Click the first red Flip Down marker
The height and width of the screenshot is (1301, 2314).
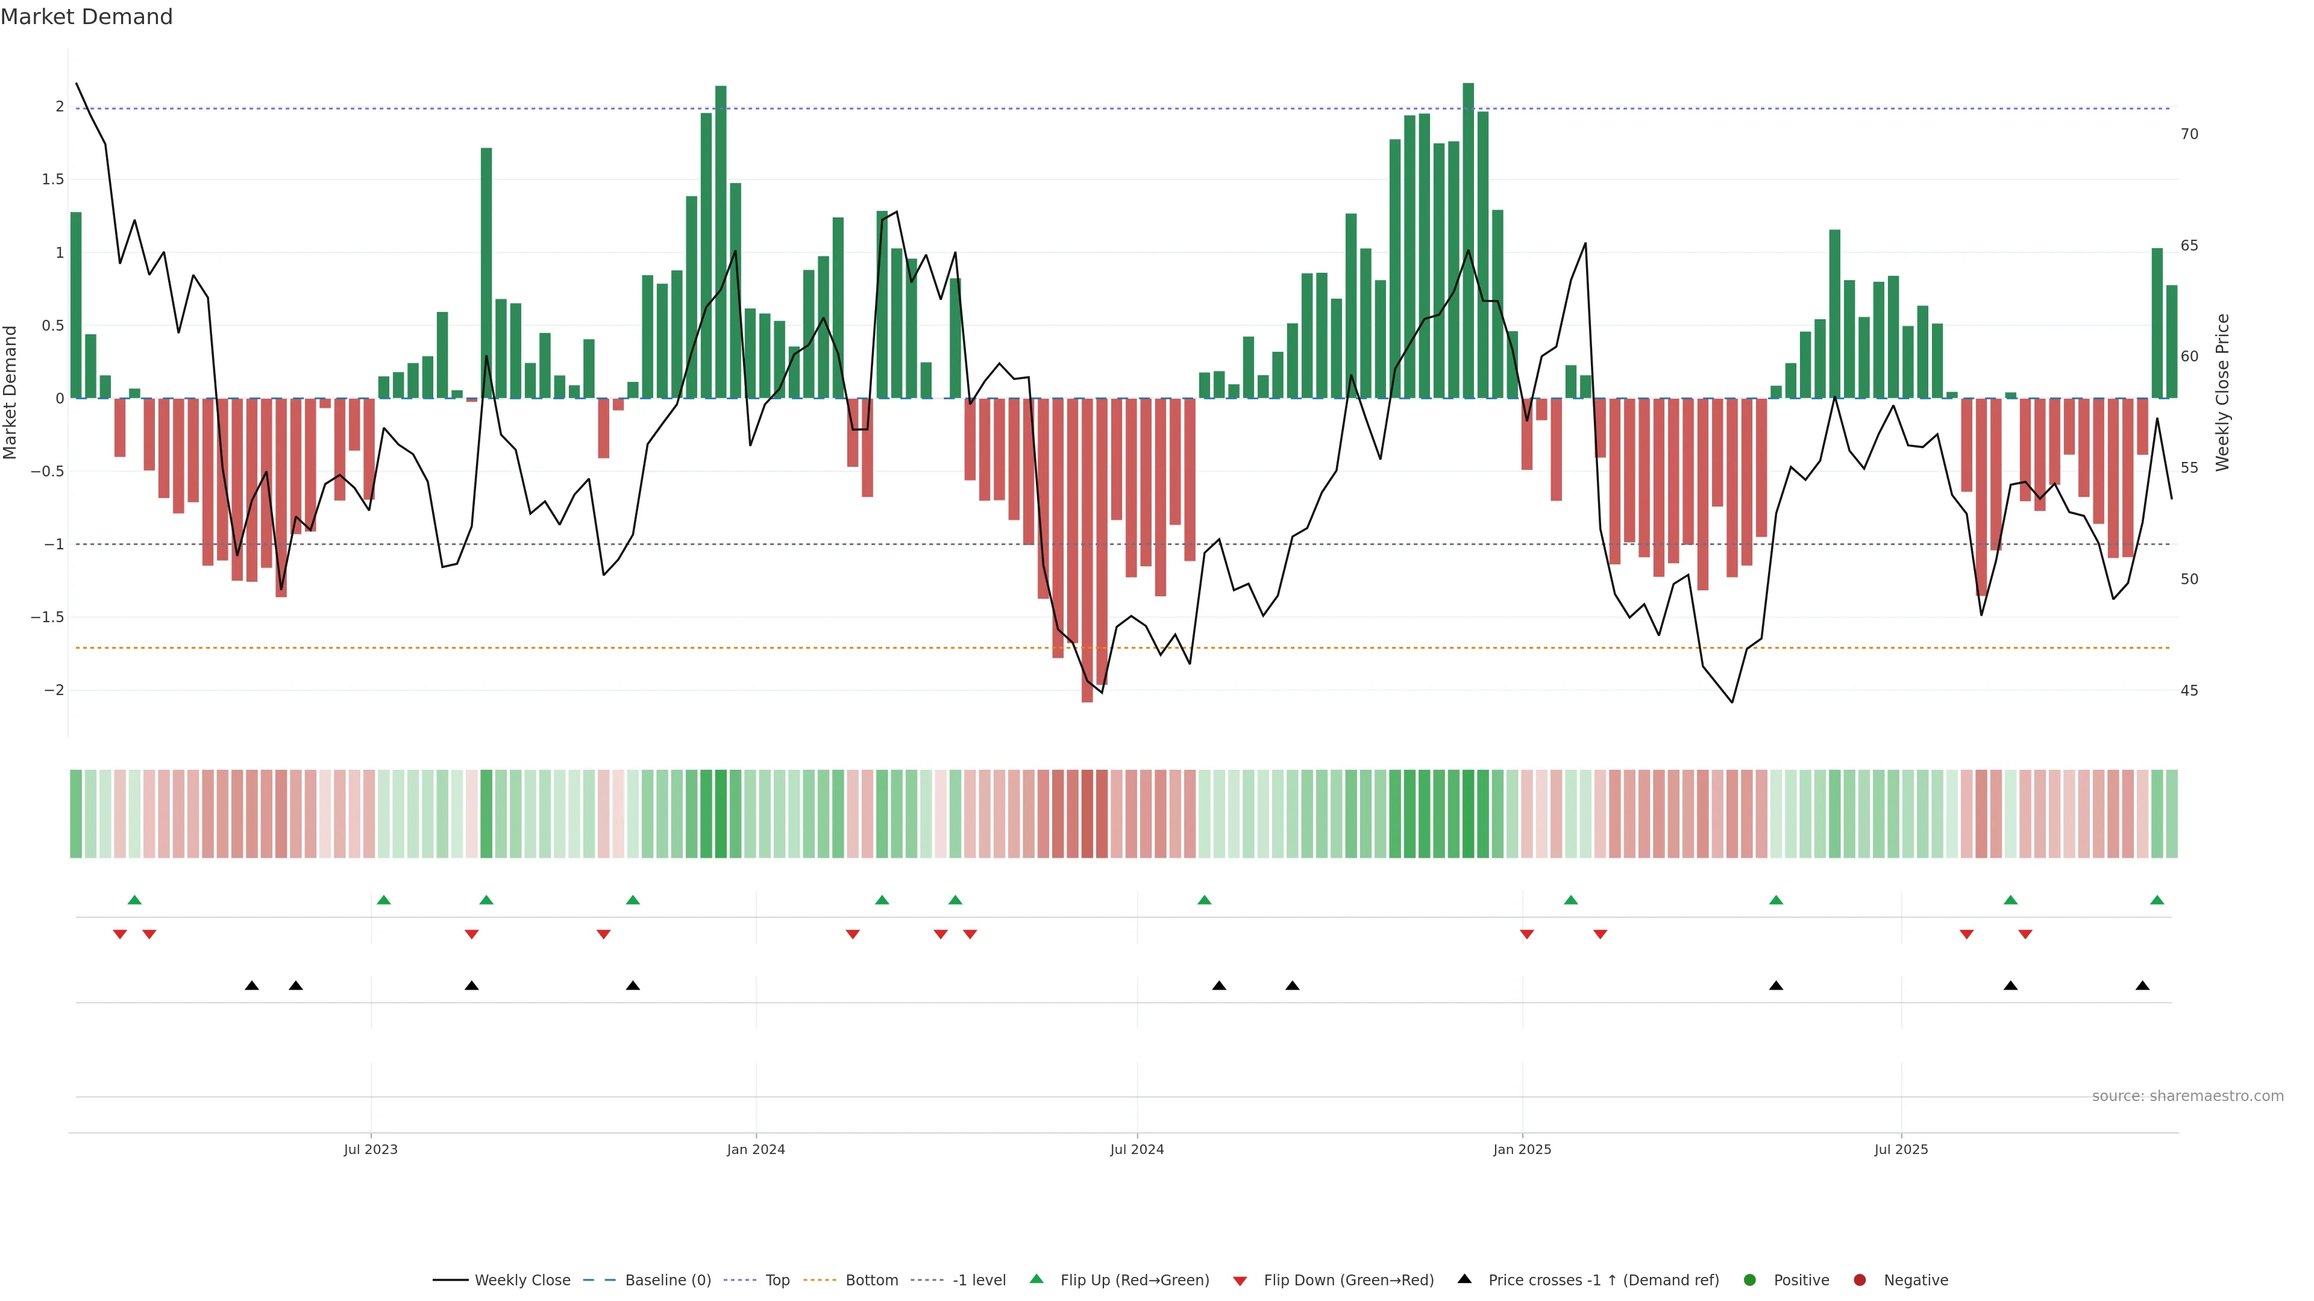119,935
